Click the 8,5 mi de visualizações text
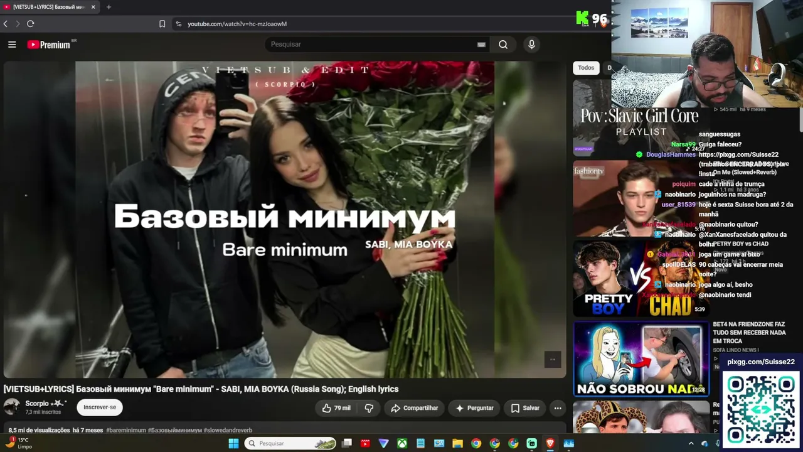This screenshot has width=803, height=452. [x=39, y=430]
